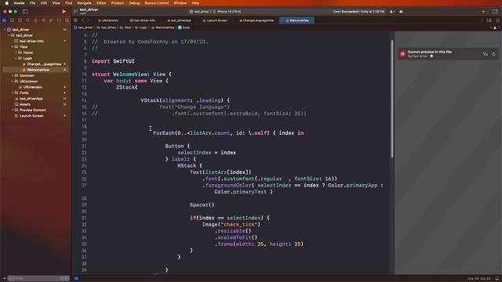Open related items grid menu

75,20
